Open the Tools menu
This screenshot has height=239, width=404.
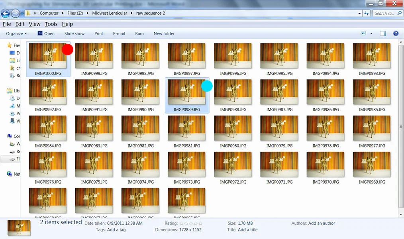coord(51,24)
